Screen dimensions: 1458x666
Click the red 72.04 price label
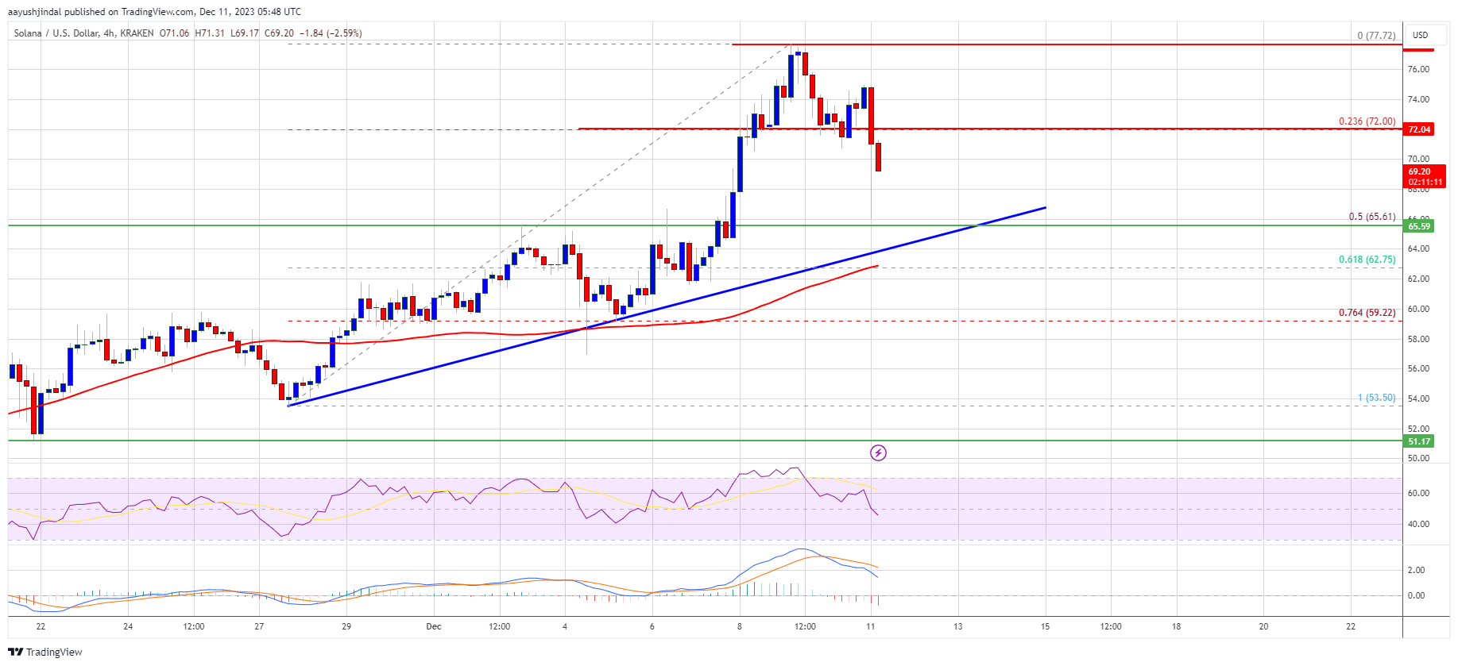coord(1419,129)
